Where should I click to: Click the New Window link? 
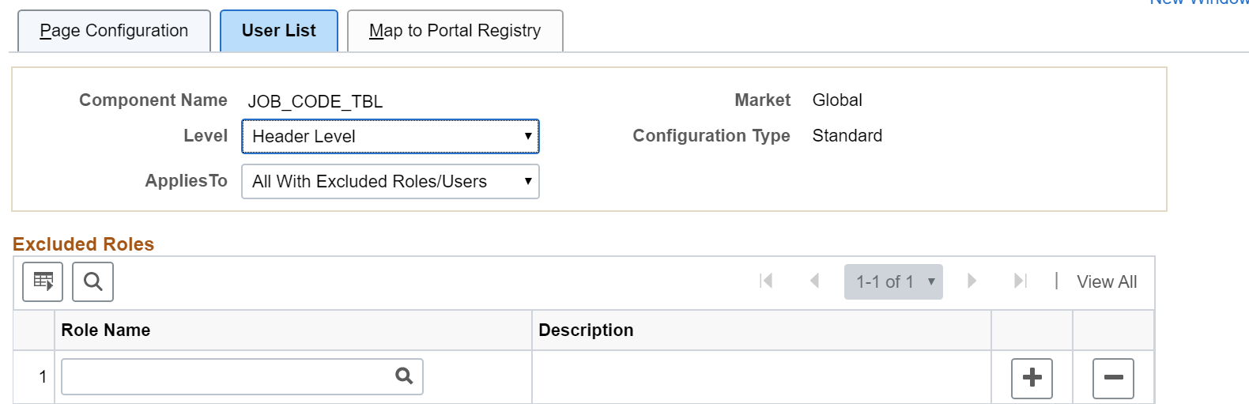click(x=1199, y=2)
